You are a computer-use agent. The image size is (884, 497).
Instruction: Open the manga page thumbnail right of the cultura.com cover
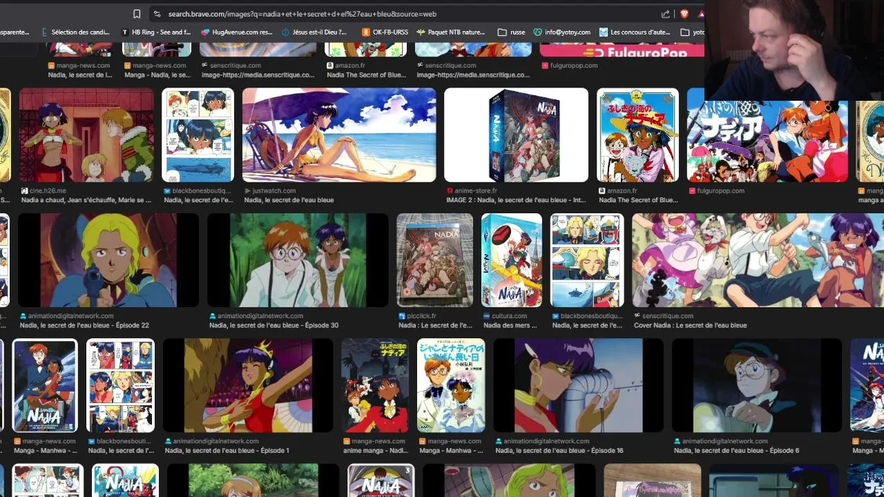587,260
